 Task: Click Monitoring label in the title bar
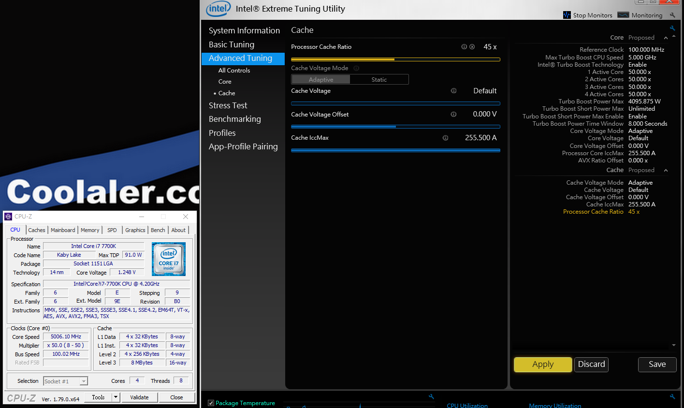pyautogui.click(x=647, y=15)
